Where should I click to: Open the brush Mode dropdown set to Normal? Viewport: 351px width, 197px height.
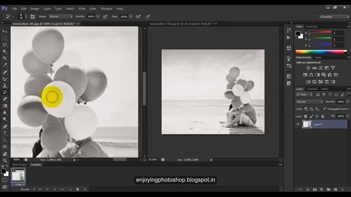pyautogui.click(x=61, y=16)
